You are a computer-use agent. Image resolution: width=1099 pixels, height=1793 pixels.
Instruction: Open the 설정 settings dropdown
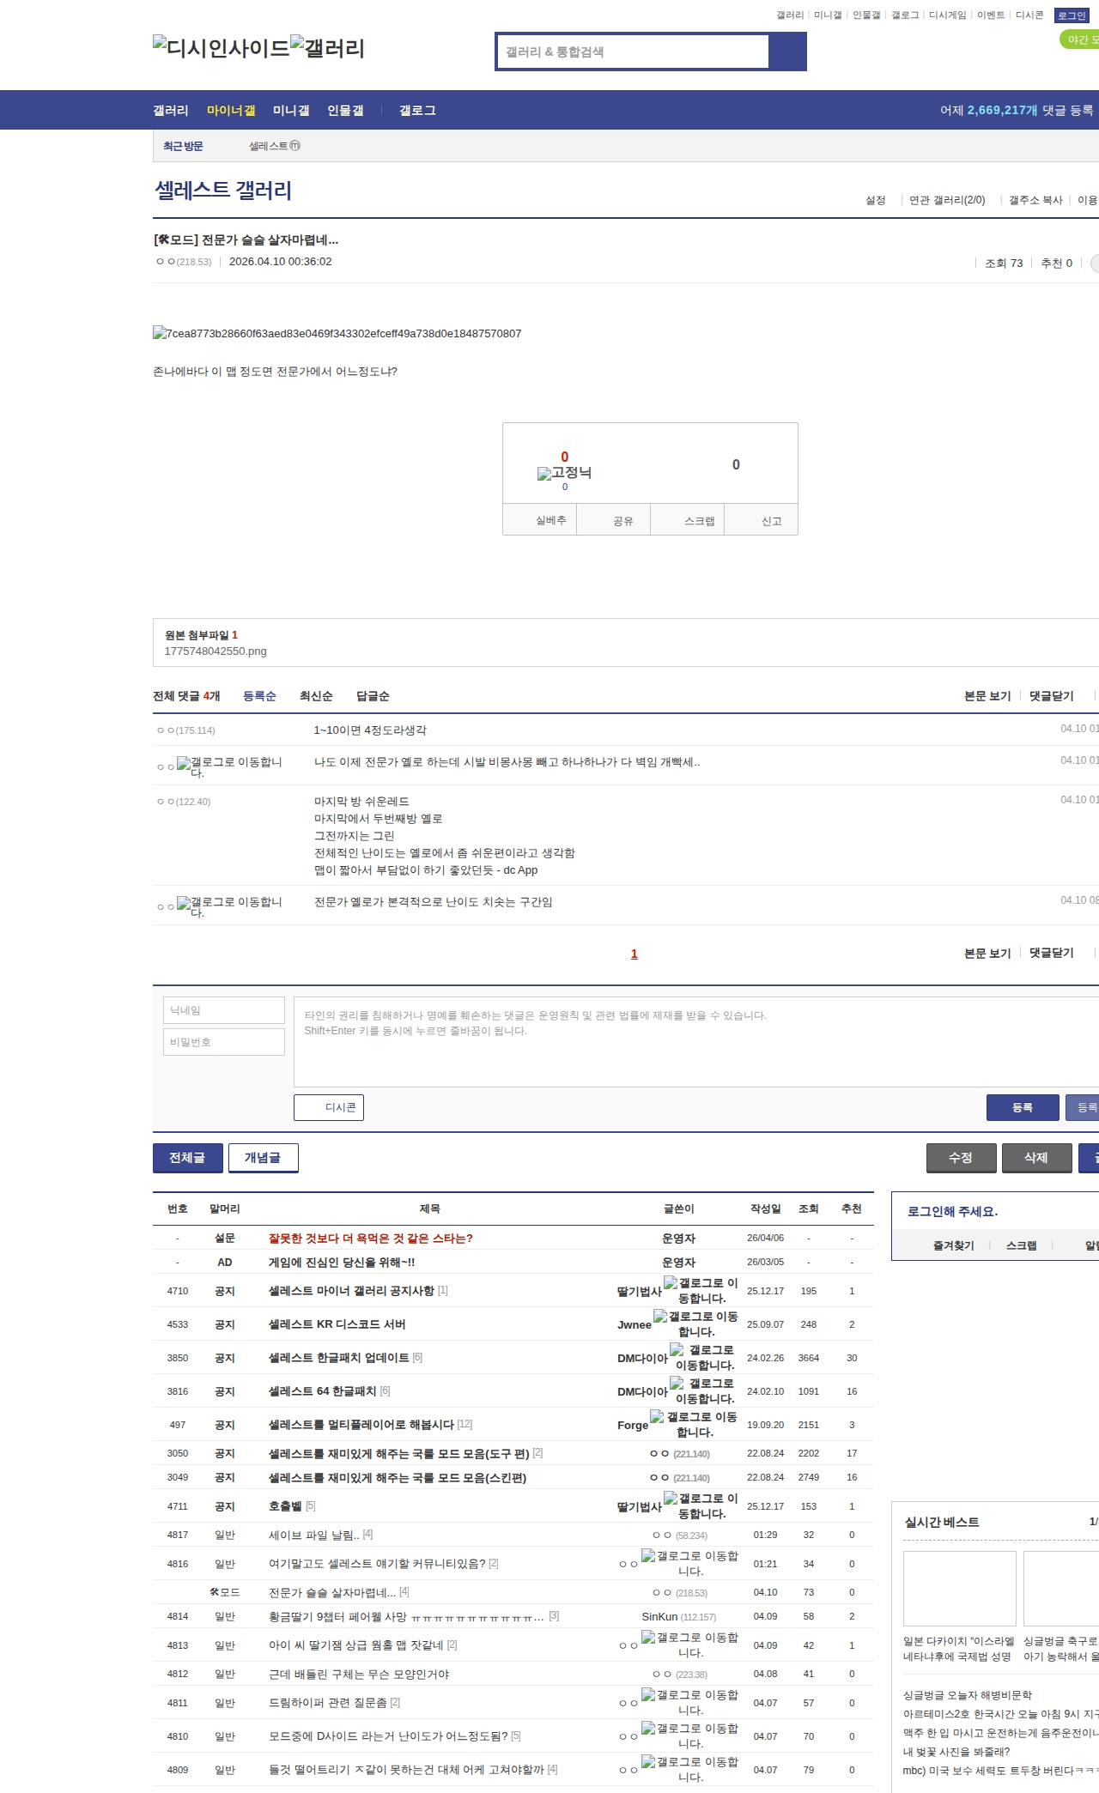tap(875, 200)
